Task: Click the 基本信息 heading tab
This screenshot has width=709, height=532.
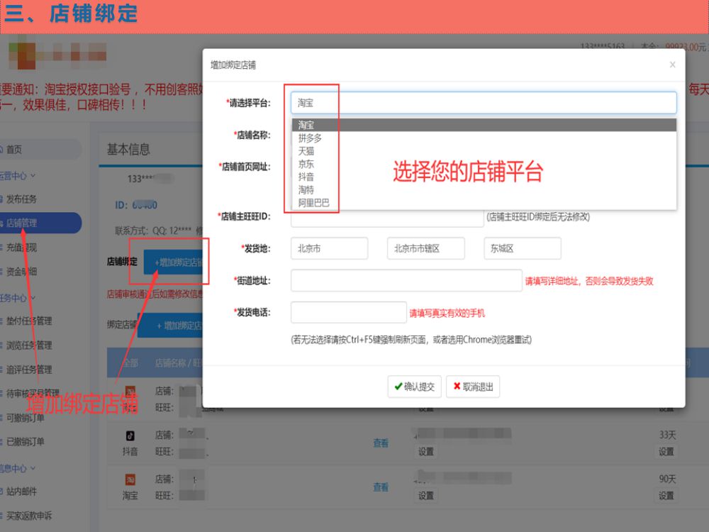Action: tap(128, 149)
